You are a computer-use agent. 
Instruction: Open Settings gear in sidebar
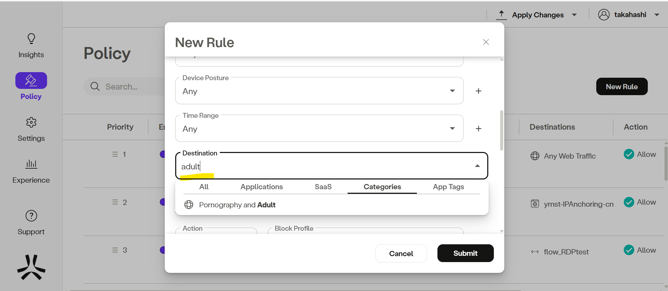click(x=31, y=122)
